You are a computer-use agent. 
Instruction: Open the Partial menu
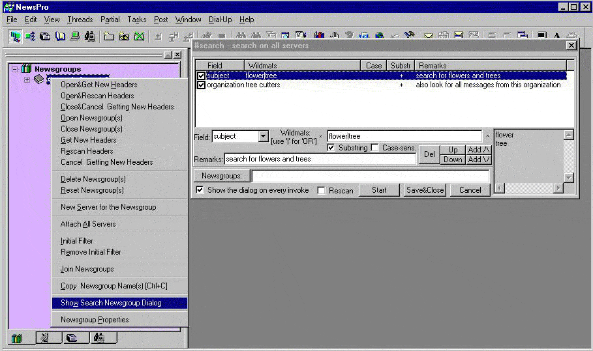coord(110,20)
